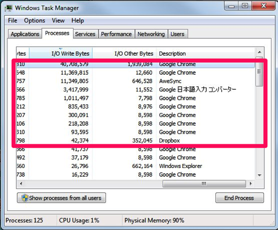
Task: Open the View menu
Action: (x=58, y=20)
